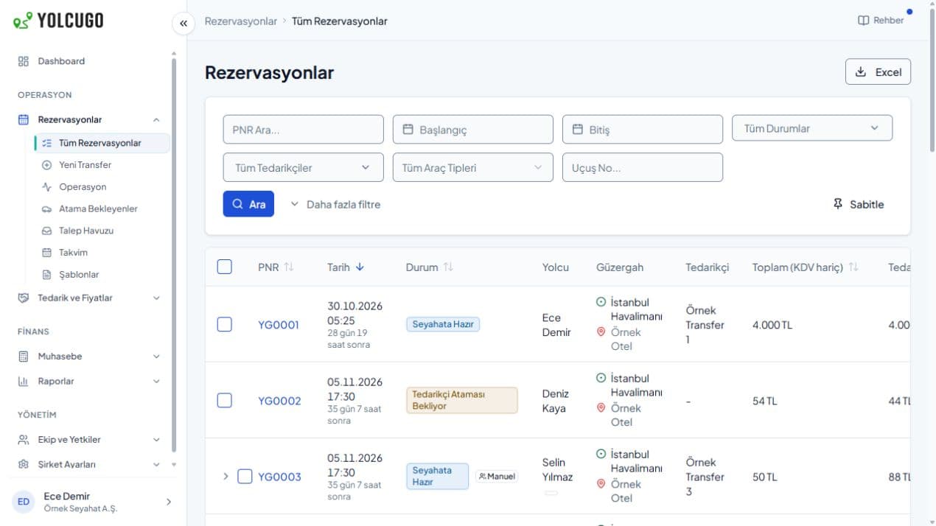Export reservations with the Excel button
Viewport: 936px width, 526px height.
coord(878,72)
